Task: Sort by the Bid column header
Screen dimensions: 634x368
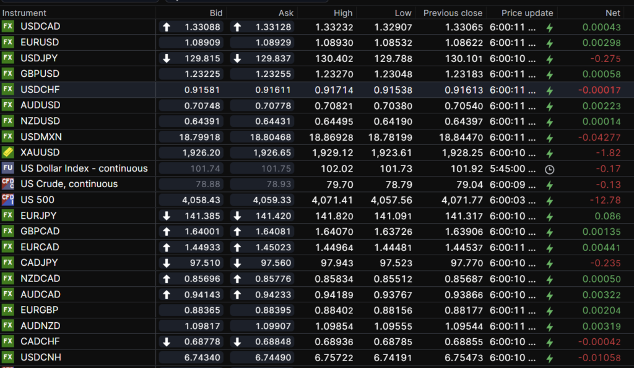Action: 216,13
